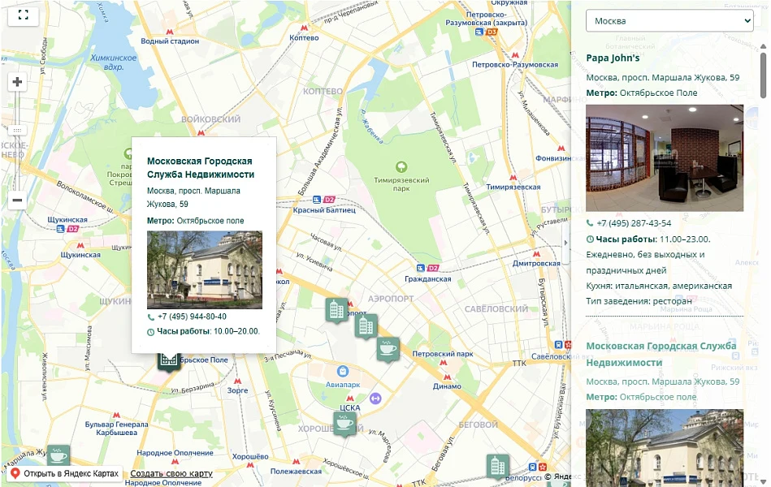Click Коптево station icon

(305, 28)
